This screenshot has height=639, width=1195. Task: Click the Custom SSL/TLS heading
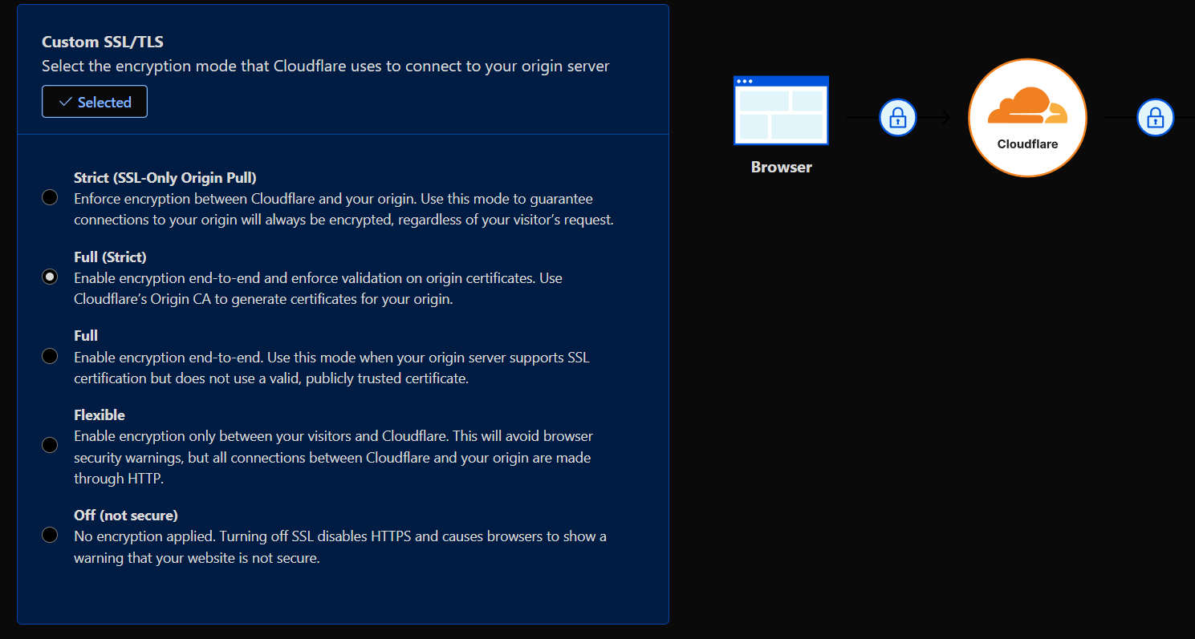pyautogui.click(x=103, y=42)
